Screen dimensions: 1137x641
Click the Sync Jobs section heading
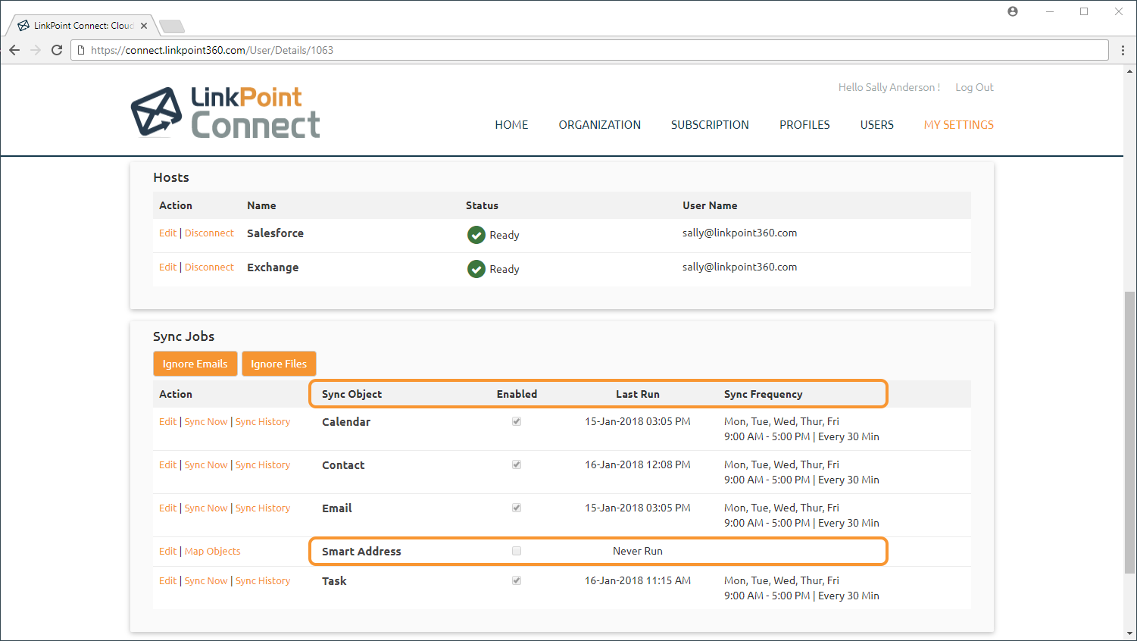pyautogui.click(x=184, y=336)
